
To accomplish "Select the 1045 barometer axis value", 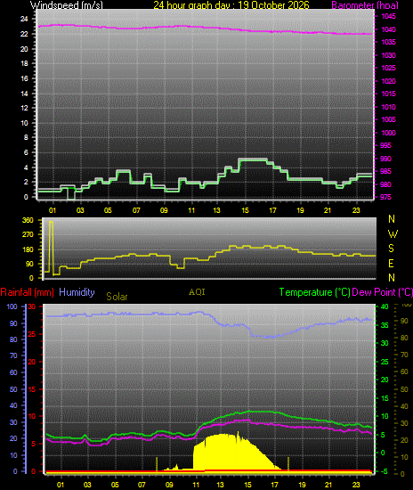I will point(389,16).
